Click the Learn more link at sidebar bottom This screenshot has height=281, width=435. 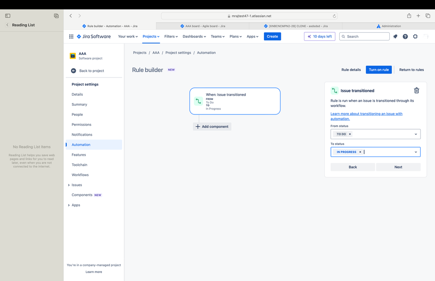coord(94,272)
